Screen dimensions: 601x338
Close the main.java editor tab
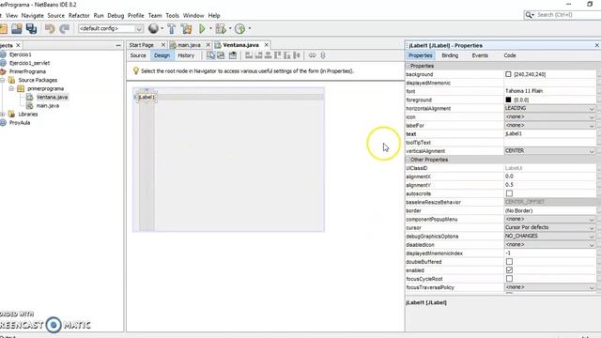pyautogui.click(x=208, y=45)
